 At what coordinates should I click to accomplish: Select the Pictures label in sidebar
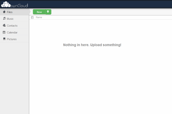11,39
